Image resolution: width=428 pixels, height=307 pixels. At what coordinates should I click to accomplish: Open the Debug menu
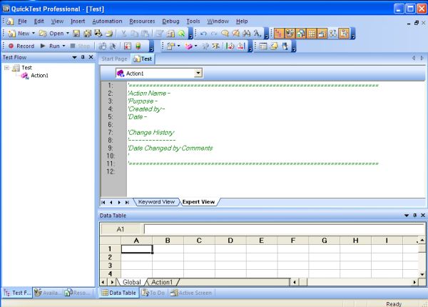tap(170, 21)
